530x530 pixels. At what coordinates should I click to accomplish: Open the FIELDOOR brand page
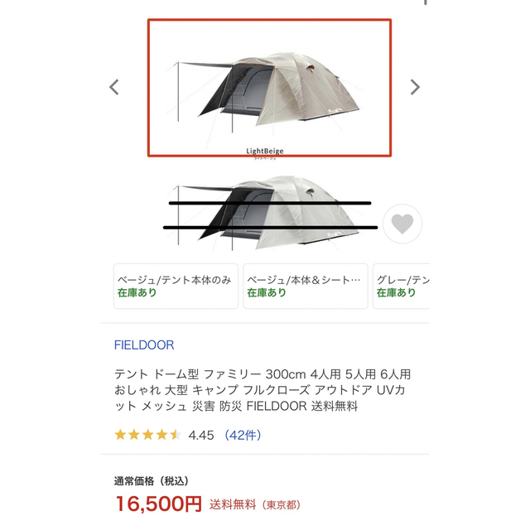(144, 345)
